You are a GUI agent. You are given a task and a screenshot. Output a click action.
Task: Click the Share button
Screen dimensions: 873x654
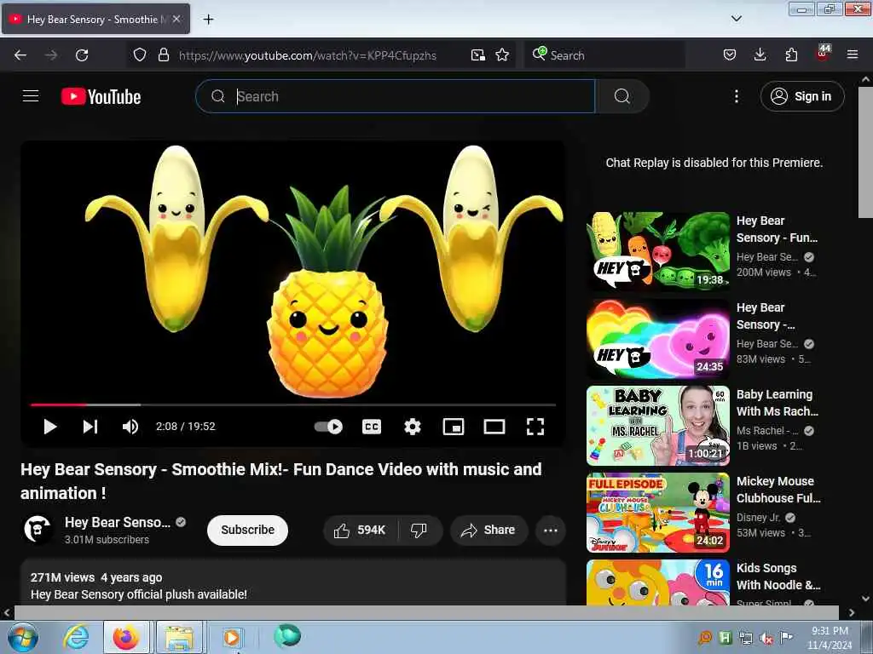tap(489, 530)
